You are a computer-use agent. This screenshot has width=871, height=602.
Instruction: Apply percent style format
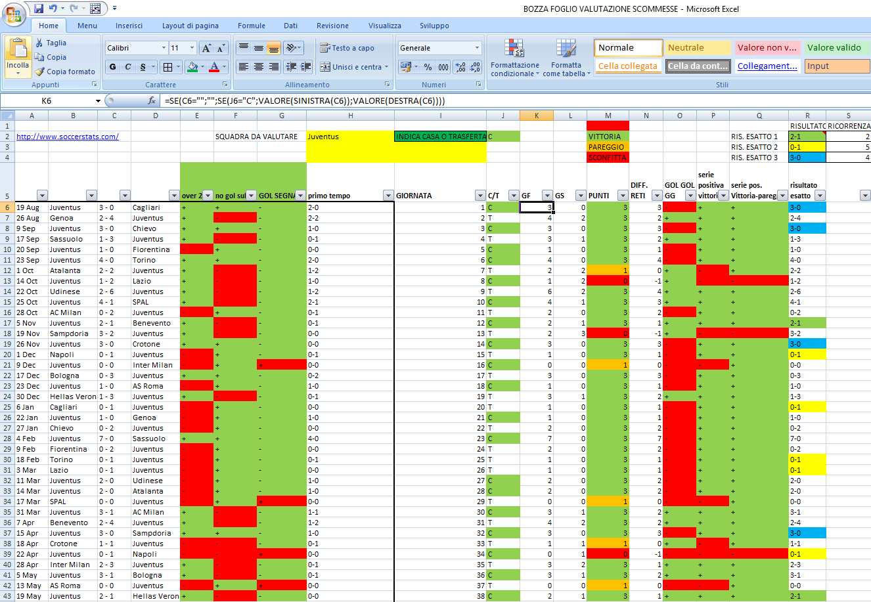428,67
